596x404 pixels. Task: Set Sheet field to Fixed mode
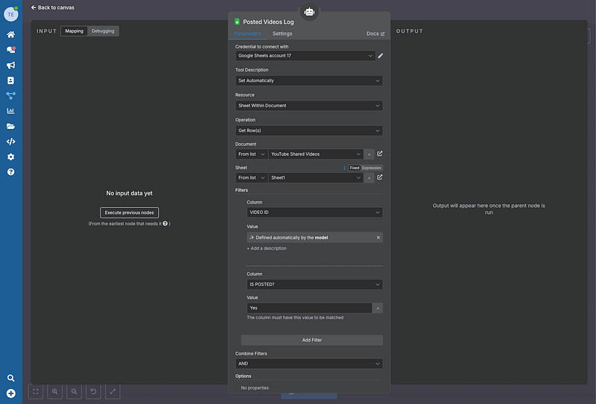click(x=355, y=168)
